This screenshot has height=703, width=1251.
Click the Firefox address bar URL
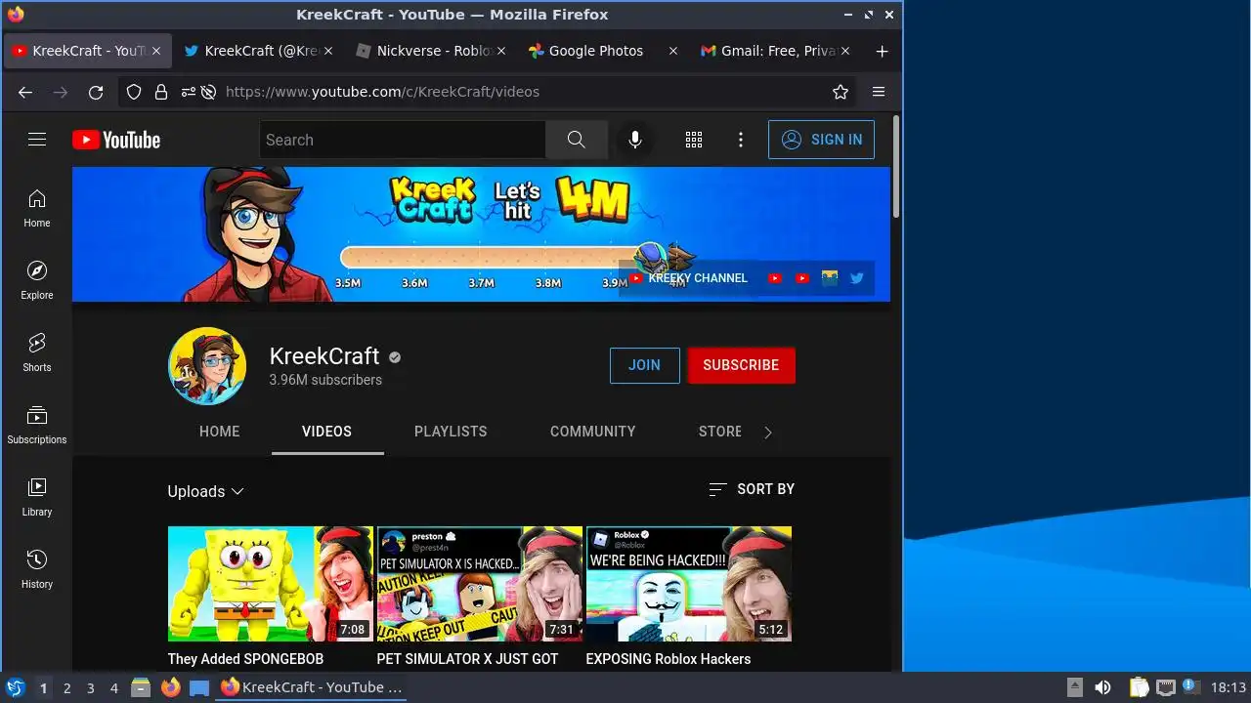382,92
